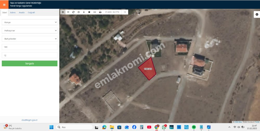Open the Coğrafi tab
The width and height of the screenshot is (260, 131).
pyautogui.click(x=31, y=12)
